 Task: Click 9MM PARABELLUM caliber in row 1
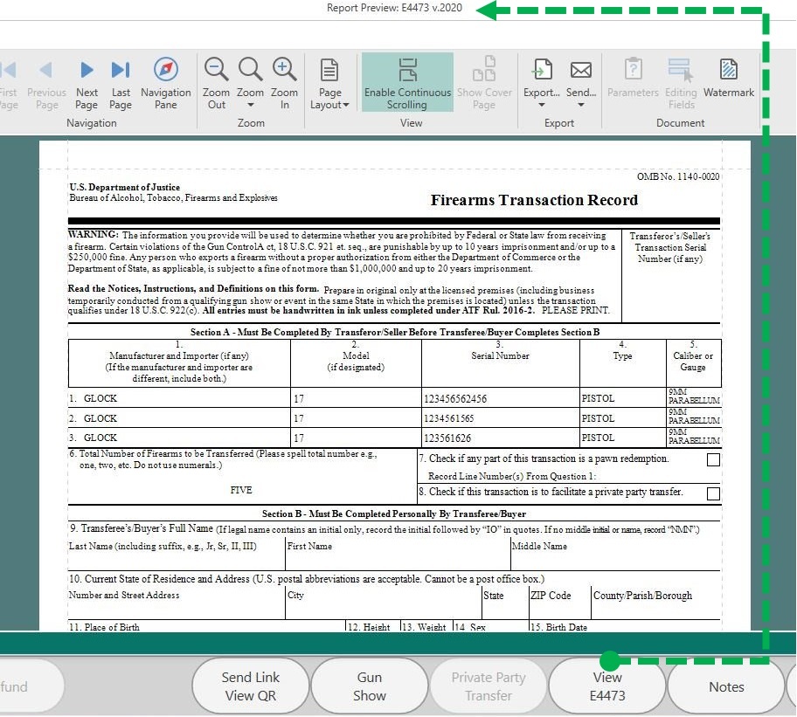click(x=694, y=396)
